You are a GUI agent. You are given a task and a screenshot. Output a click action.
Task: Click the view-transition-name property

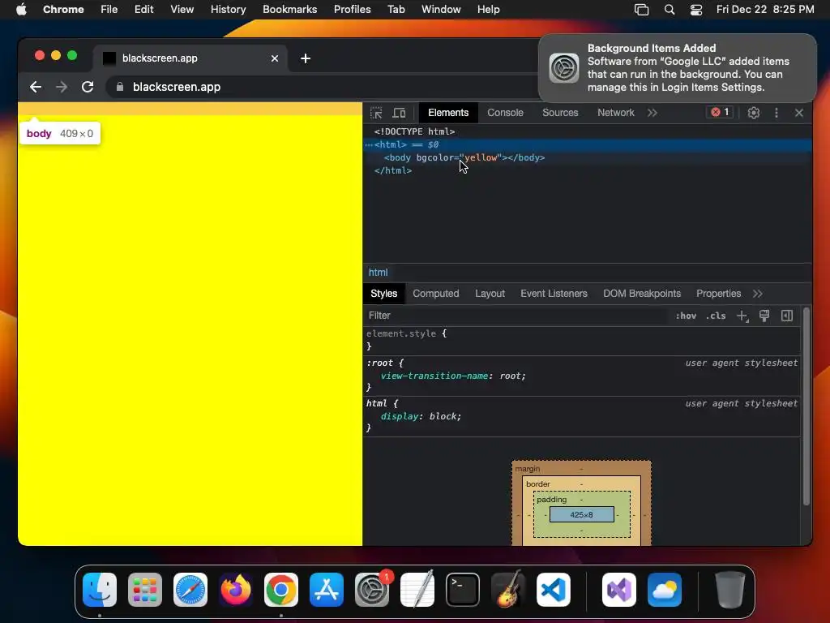click(x=434, y=376)
